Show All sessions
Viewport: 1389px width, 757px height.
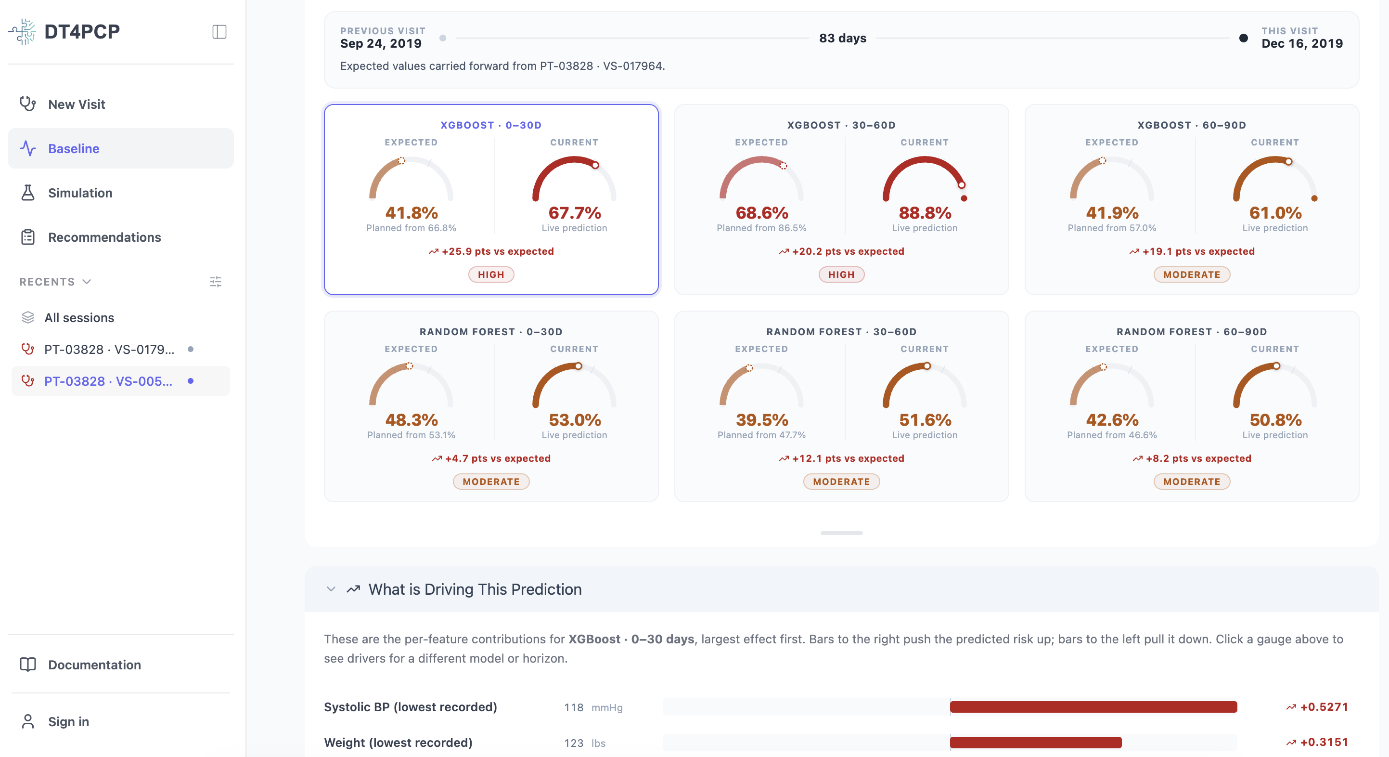tap(121, 318)
